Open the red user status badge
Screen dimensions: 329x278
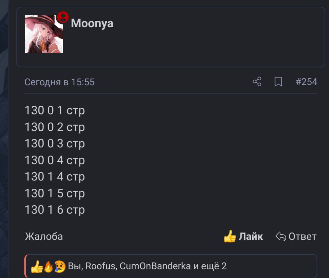pyautogui.click(x=63, y=17)
